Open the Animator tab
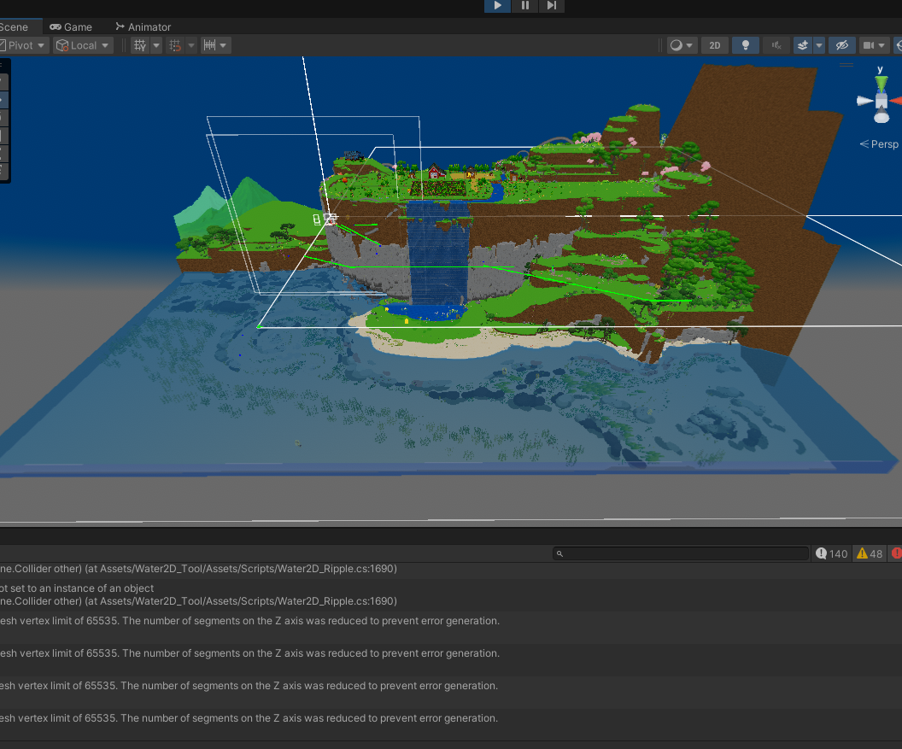Viewport: 902px width, 749px height. [143, 26]
